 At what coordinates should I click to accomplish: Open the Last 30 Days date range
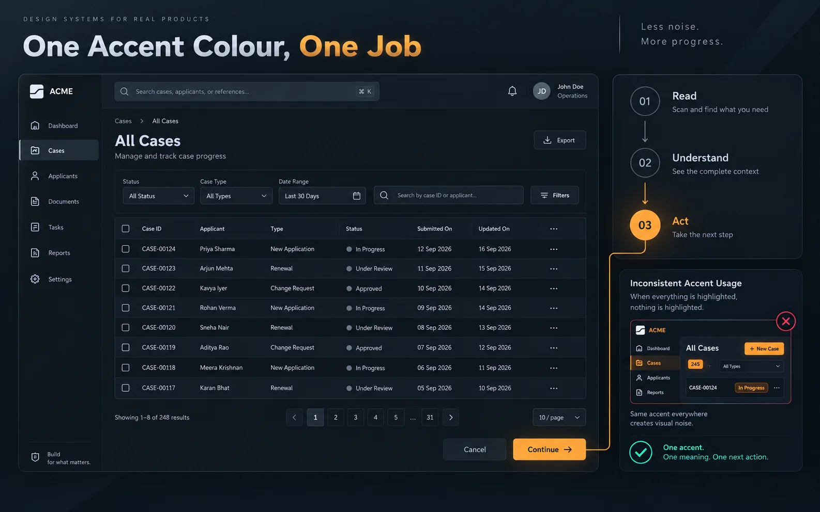coord(322,196)
